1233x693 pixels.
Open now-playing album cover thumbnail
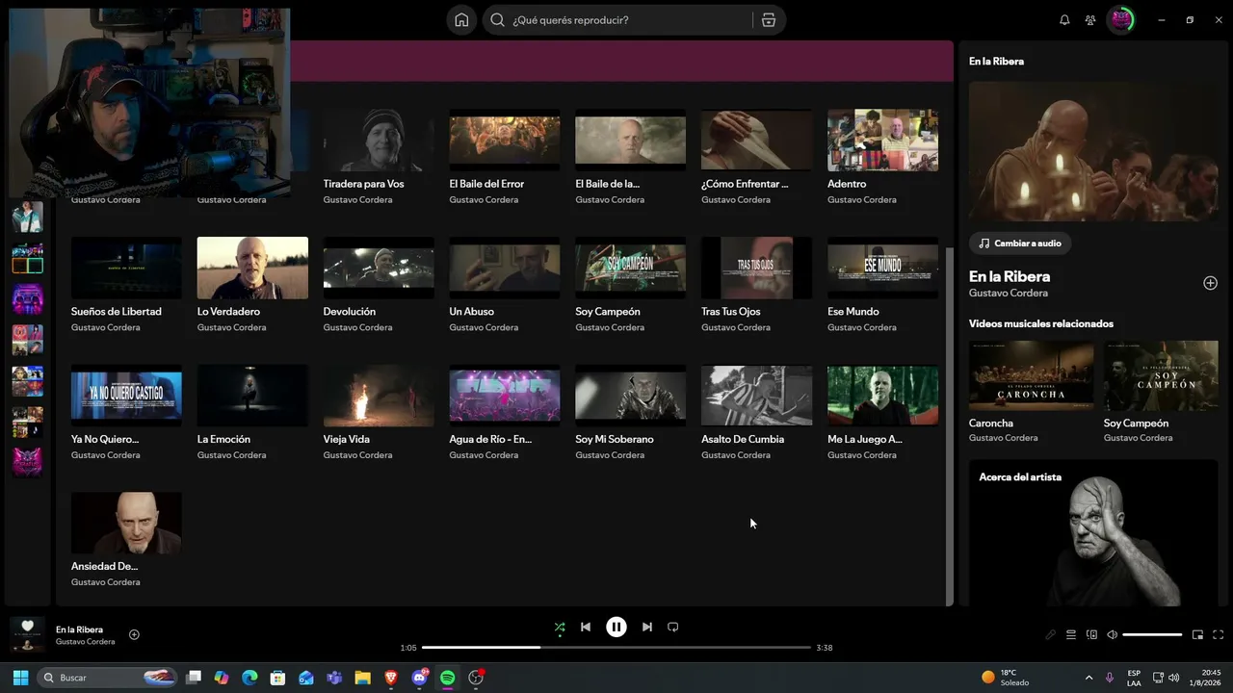coord(27,635)
